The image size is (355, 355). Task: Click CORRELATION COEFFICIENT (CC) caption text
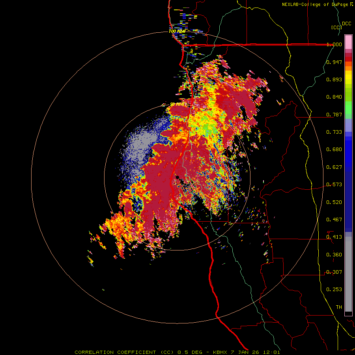click(124, 352)
